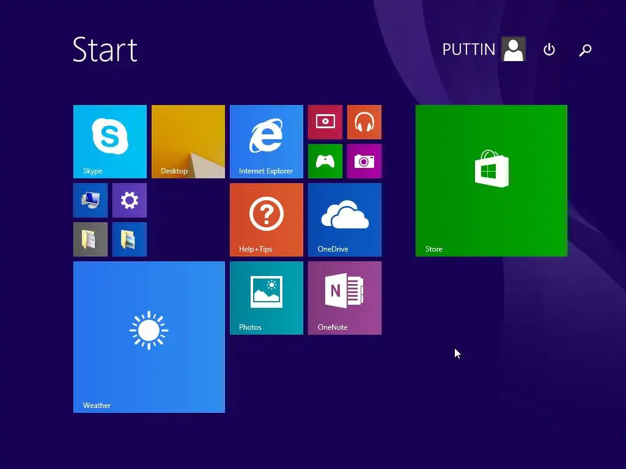Launch Internet Explorer tile
The height and width of the screenshot is (469, 626).
point(267,142)
